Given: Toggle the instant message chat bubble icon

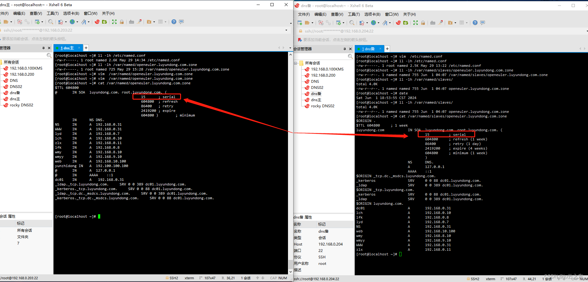Looking at the screenshot, I should 181,22.
